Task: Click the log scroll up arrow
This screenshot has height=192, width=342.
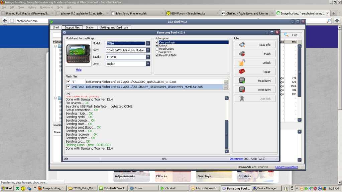Action: [227, 98]
